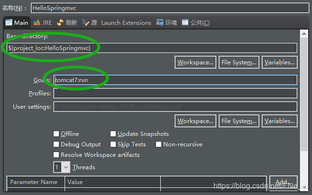Screen dimensions: 312x195
Task: Enable the Debug Output checkbox
Action: pos(56,144)
